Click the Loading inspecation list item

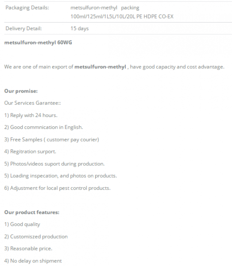[61, 176]
